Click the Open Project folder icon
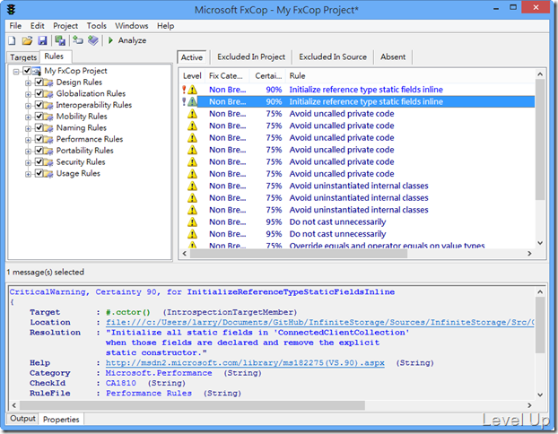The height and width of the screenshot is (434, 558). (x=27, y=40)
